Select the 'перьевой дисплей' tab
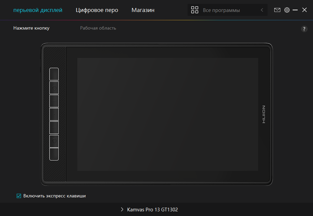Image resolution: width=313 pixels, height=216 pixels. point(38,10)
